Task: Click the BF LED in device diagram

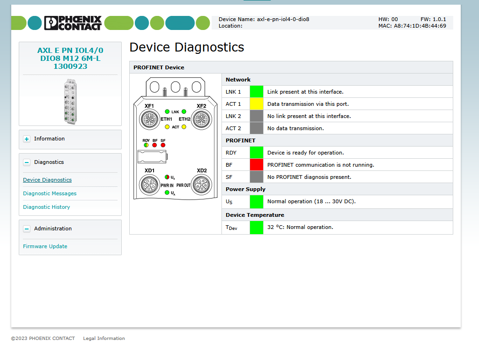Action: [155, 145]
